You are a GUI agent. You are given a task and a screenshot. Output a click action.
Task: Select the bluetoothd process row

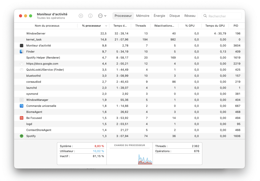[130, 76]
